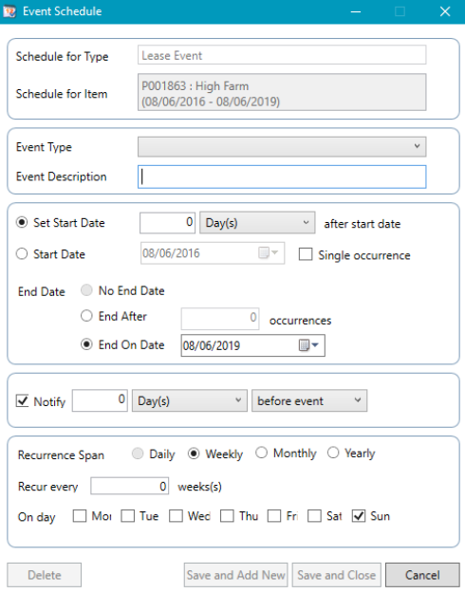Close the Event Schedule window

point(445,11)
